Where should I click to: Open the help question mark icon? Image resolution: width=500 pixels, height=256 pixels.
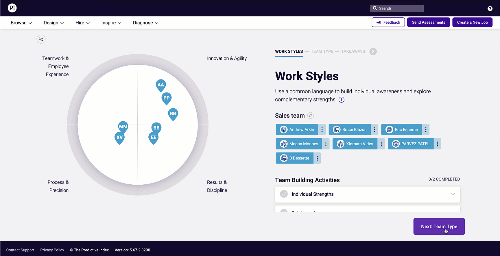click(490, 9)
